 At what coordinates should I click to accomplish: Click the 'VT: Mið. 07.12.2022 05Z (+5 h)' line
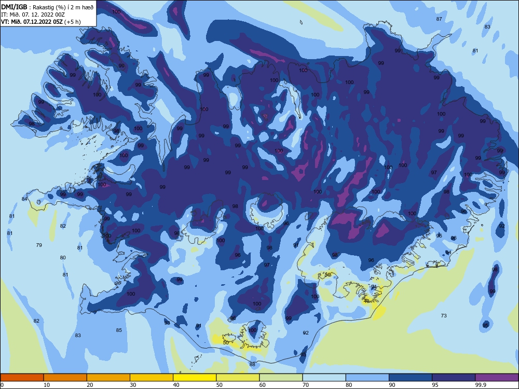40,22
